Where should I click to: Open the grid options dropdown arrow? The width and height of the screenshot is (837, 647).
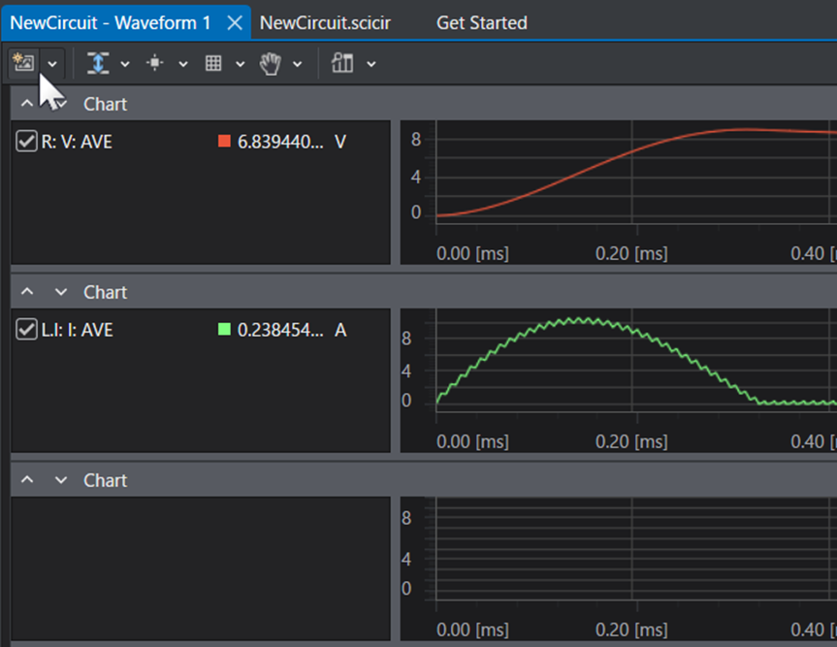pos(241,64)
